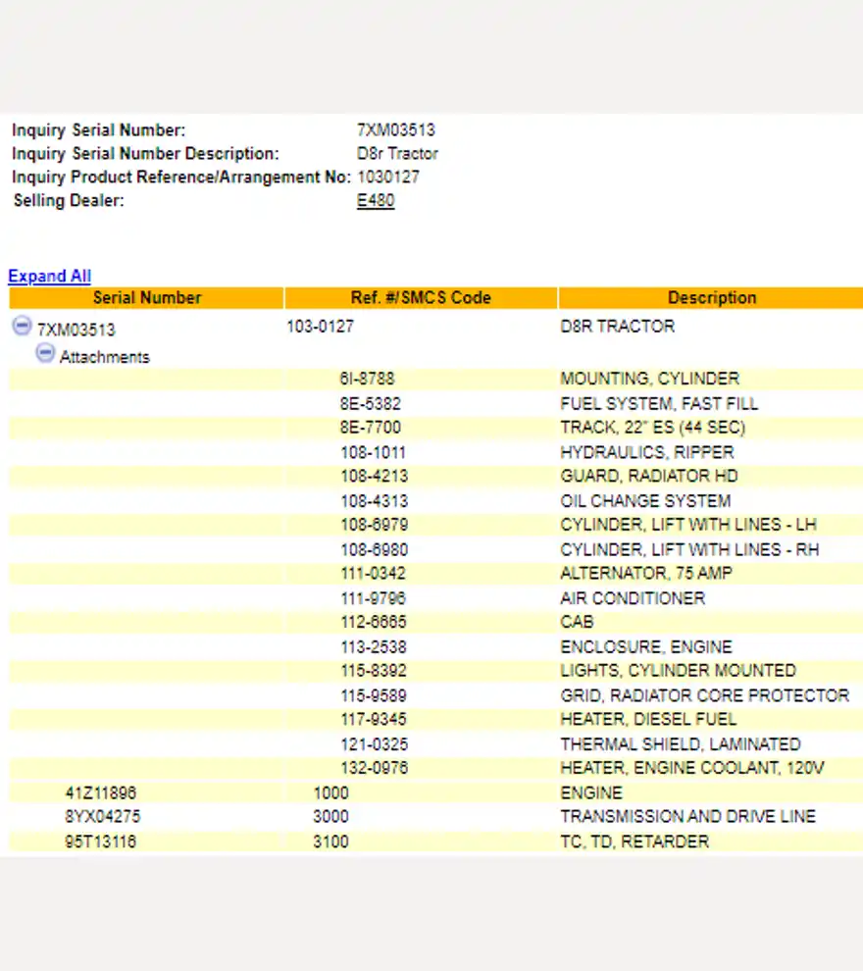This screenshot has height=971, width=863.
Task: Click part number 113-2538
Action: [374, 647]
